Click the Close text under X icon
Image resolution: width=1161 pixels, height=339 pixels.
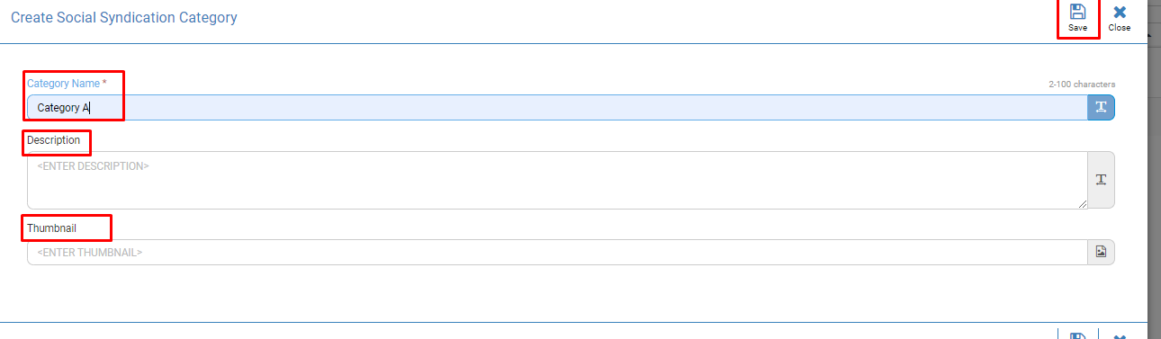(1120, 28)
